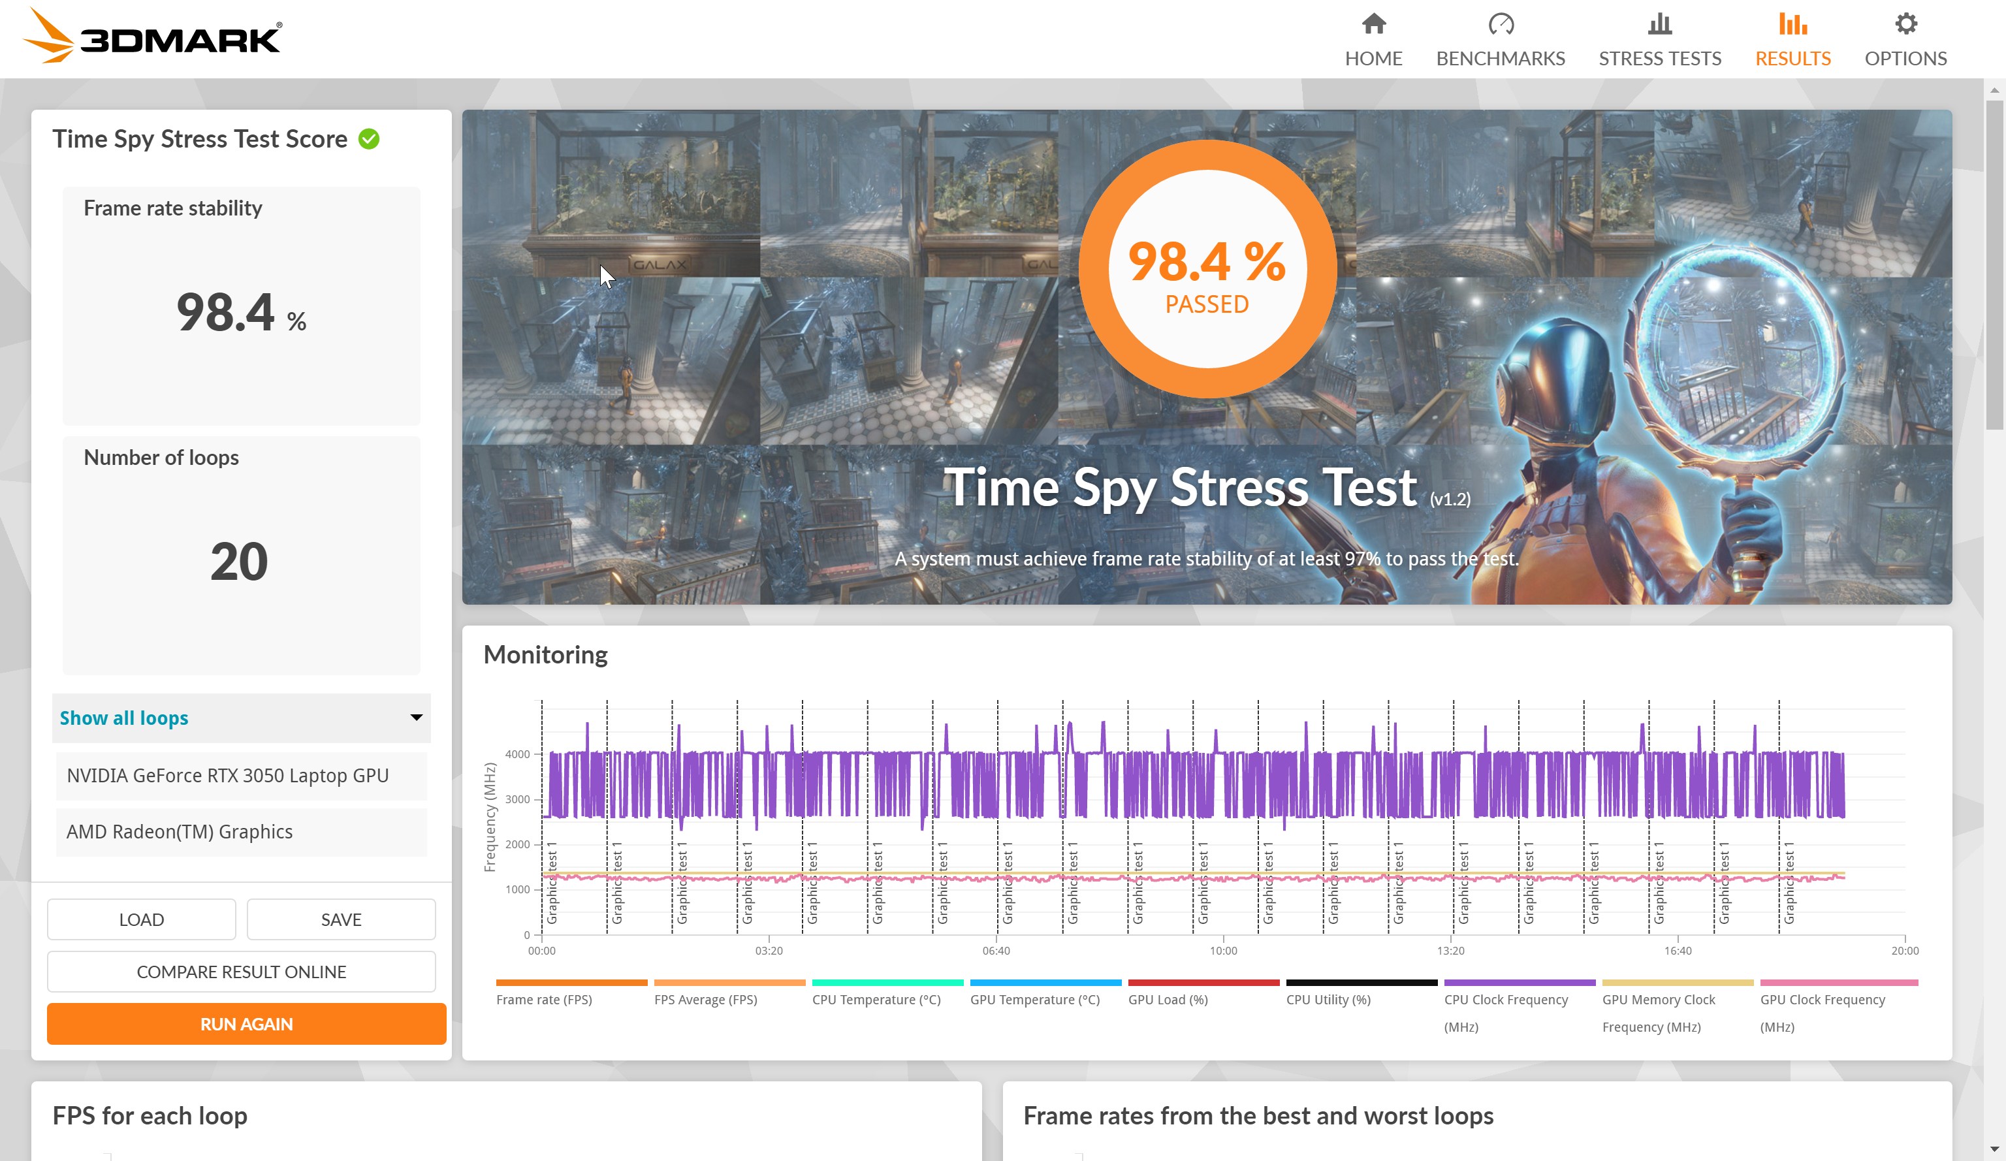
Task: Toggle CPU Temperature legend swatch
Action: pos(887,983)
